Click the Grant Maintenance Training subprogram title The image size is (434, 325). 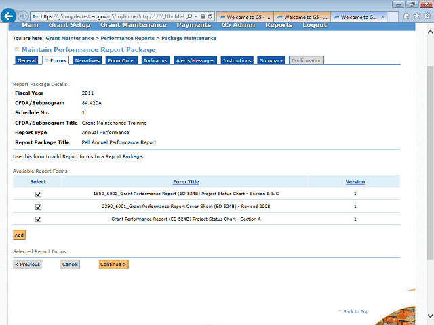(115, 123)
